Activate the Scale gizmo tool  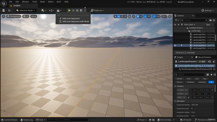[x=125, y=17]
